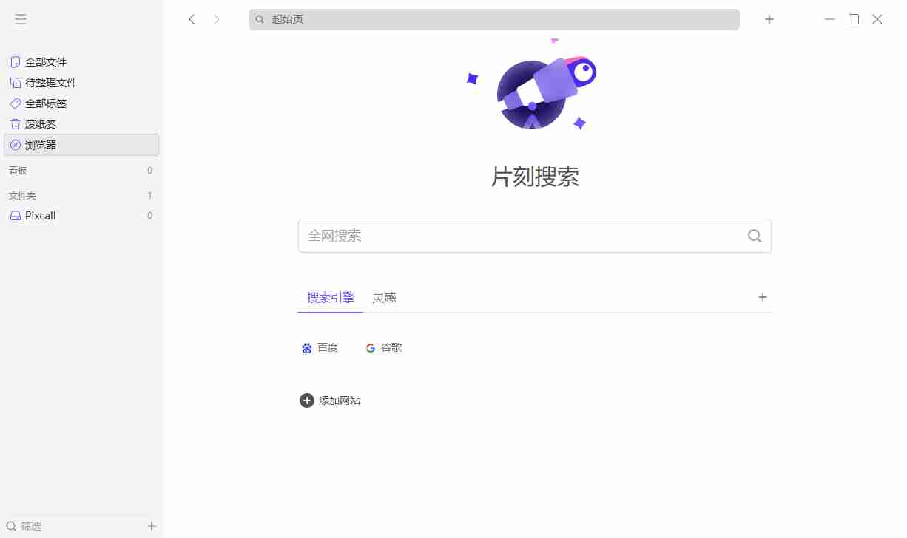The image size is (907, 538).
Task: Activate the search magnifier in the search box
Action: click(754, 236)
